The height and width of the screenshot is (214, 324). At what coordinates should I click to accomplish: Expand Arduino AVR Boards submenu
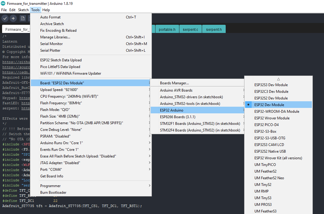(197, 90)
